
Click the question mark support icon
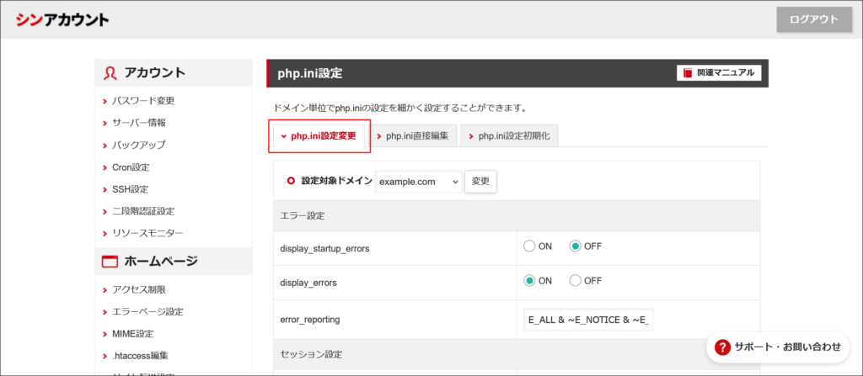722,347
